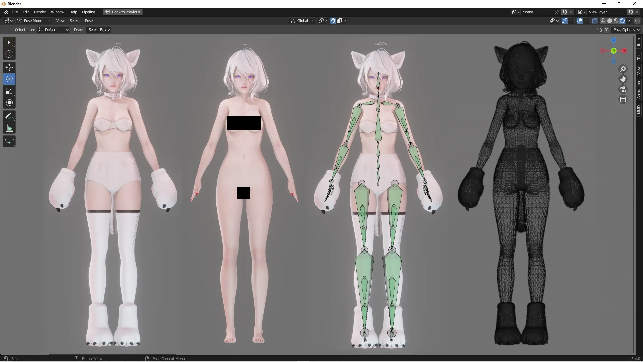Open the viewport shading options dropdown
The width and height of the screenshot is (643, 362).
tap(629, 21)
